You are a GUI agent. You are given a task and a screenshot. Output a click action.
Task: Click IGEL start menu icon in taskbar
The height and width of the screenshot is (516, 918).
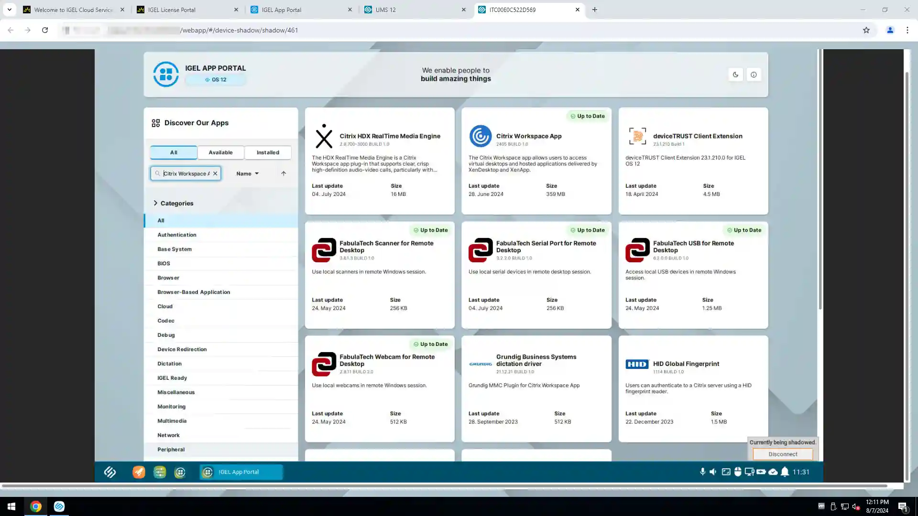(x=110, y=472)
